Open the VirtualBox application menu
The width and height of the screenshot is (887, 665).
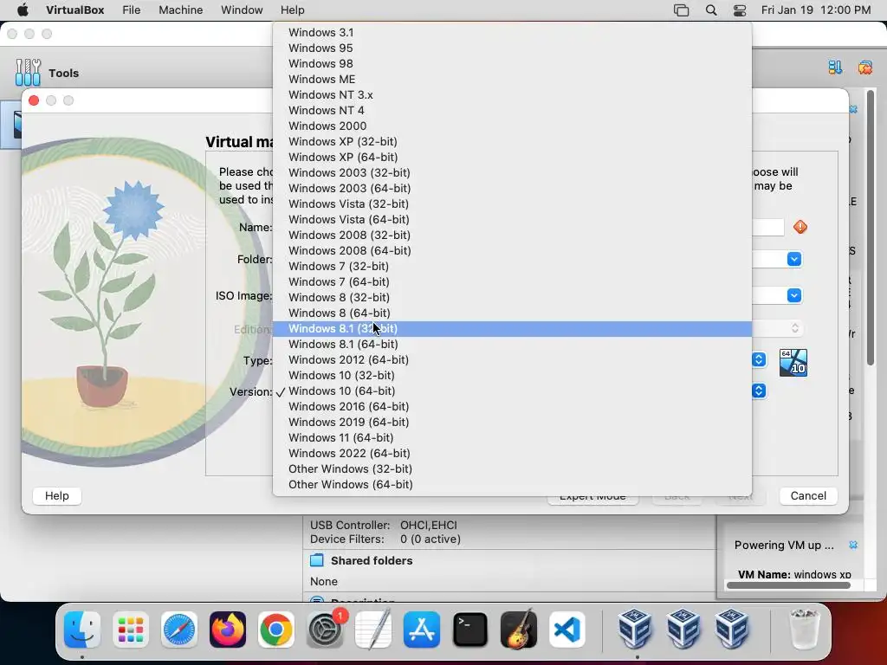coord(74,10)
